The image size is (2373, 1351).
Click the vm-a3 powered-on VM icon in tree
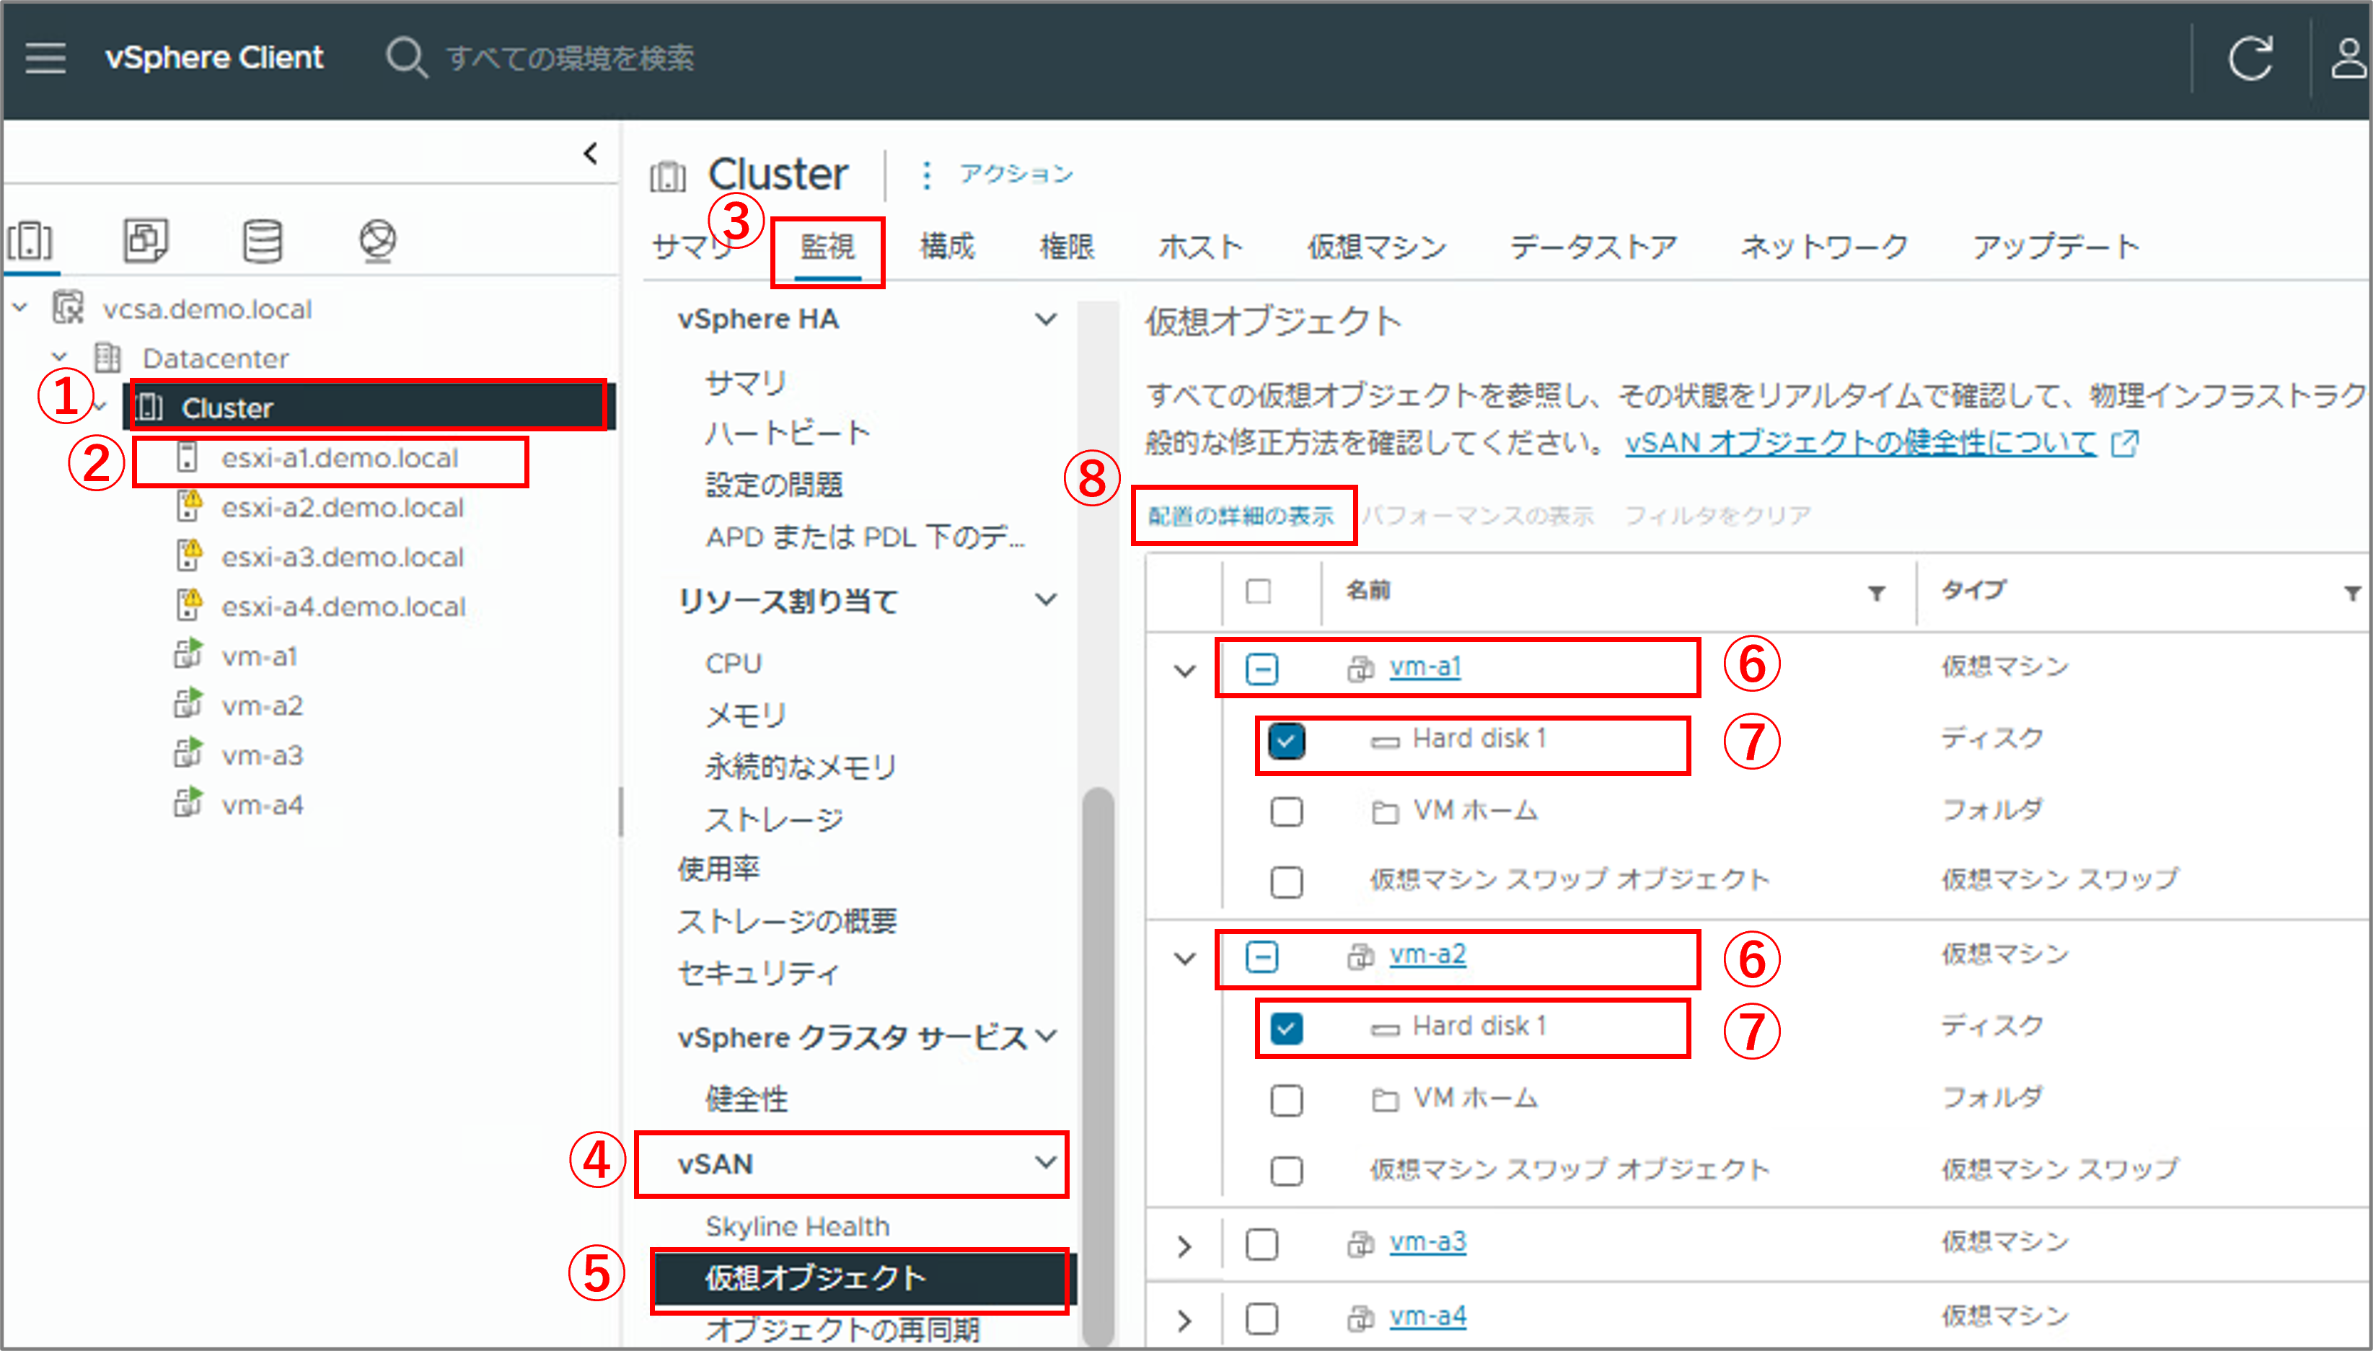[188, 754]
